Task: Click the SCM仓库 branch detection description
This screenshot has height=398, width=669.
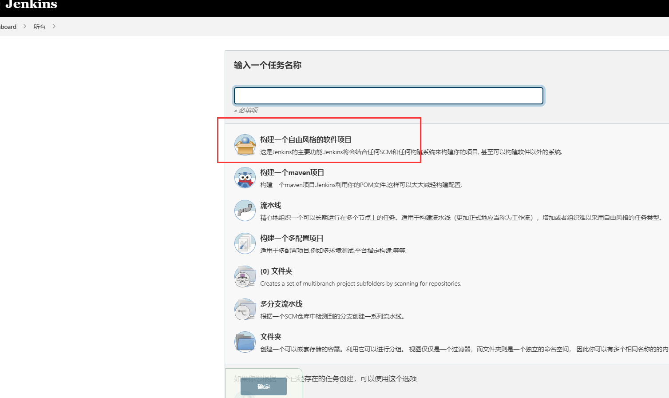Action: [333, 316]
